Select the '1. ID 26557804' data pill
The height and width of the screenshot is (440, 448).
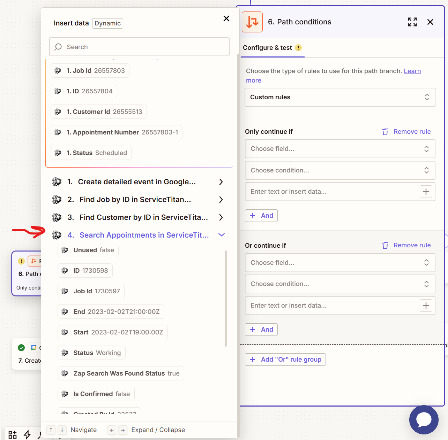click(x=84, y=91)
